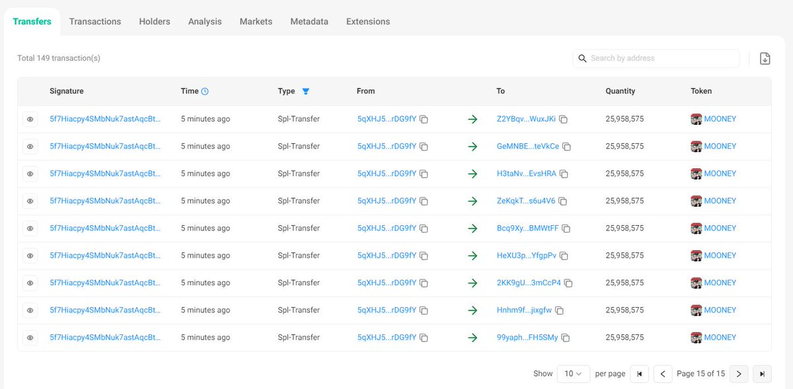
Task: Click MOONEY token image in 99yaph...FH5SMy row
Action: click(696, 337)
